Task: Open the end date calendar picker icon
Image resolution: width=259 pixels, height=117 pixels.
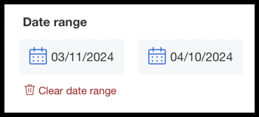Action: point(157,56)
